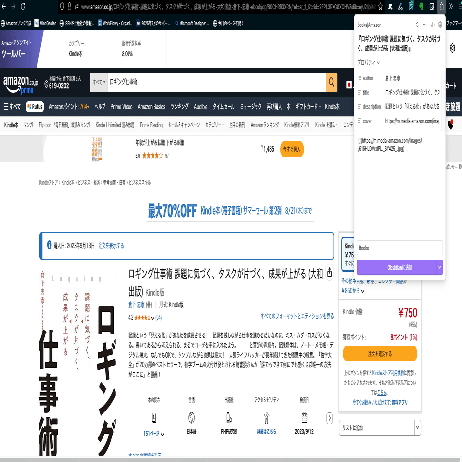Click the 言語 globe icon
Viewport: 462px width, 462px height.
pos(191,418)
